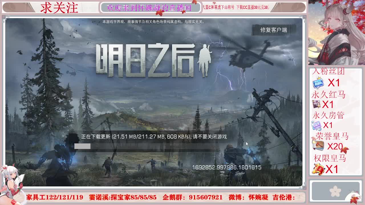Viewport: 365px width, 205px height.
Task: Click the 权限皇马 red gift icon
Action: (x=318, y=169)
